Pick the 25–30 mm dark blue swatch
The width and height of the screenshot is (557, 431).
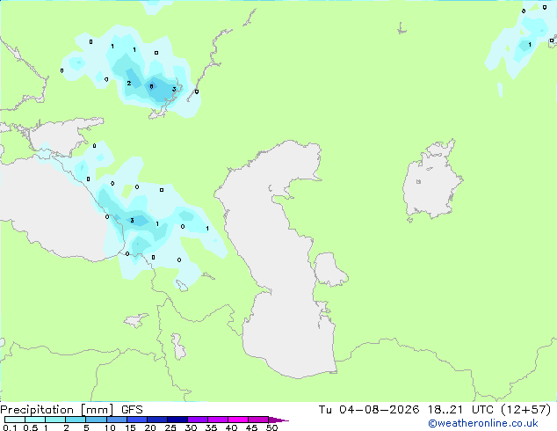pyautogui.click(x=177, y=420)
